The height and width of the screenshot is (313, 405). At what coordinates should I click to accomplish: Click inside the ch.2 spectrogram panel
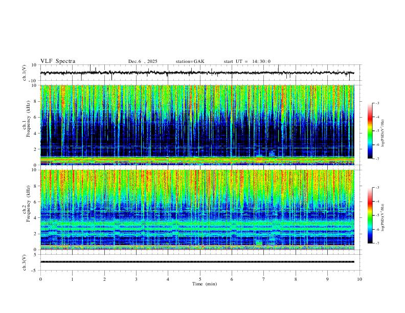(197, 210)
